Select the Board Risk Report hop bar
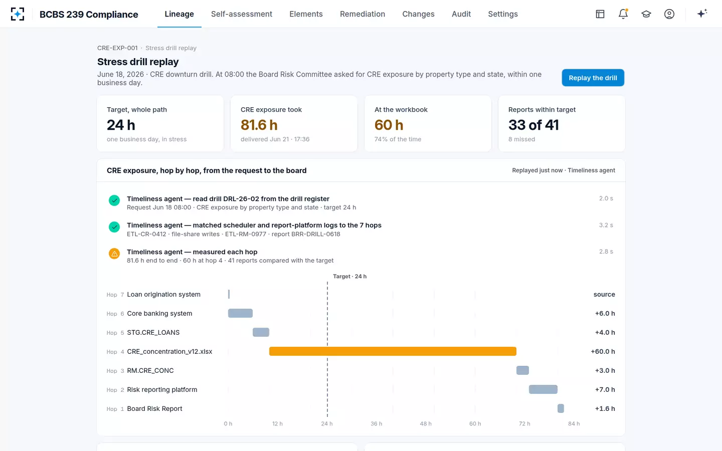 click(561, 408)
